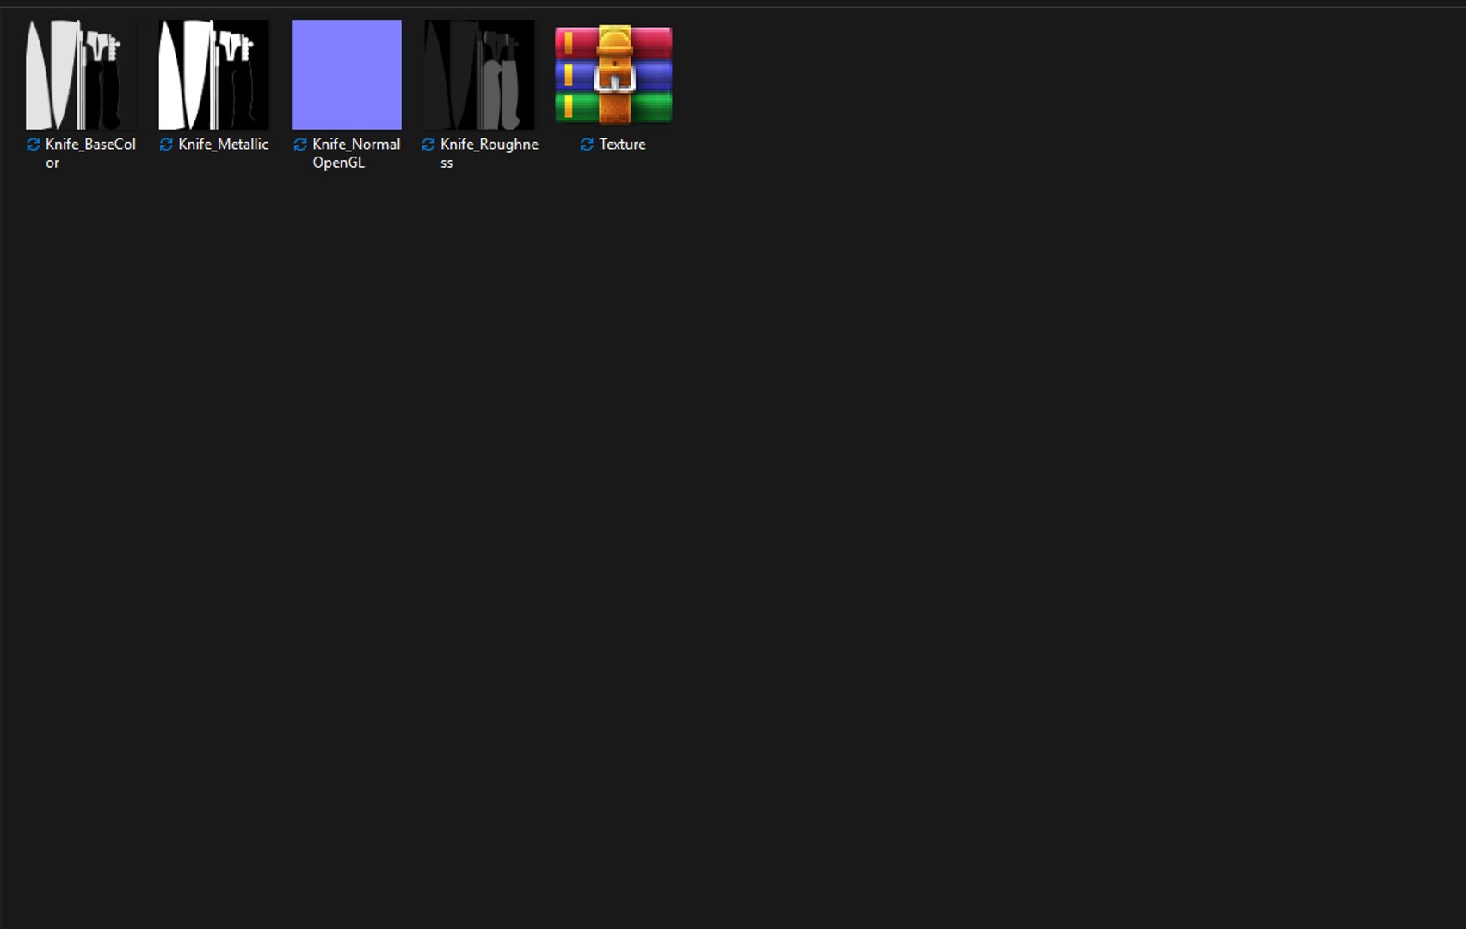Click the Knife_Normal OpenGL file name

[356, 153]
